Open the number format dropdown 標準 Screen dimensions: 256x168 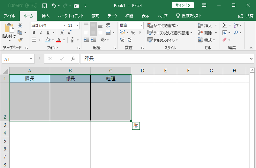click(141, 25)
